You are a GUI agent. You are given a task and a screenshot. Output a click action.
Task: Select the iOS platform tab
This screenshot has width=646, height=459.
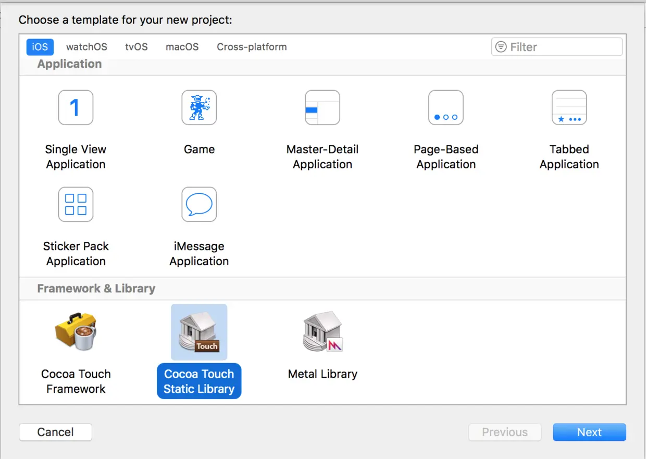(x=40, y=47)
